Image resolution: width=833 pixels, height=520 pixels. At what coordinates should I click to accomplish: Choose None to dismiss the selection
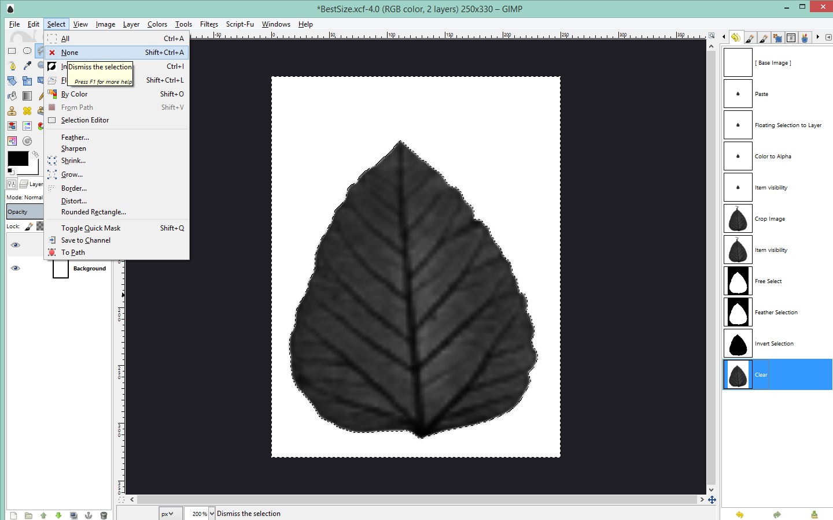(116, 52)
